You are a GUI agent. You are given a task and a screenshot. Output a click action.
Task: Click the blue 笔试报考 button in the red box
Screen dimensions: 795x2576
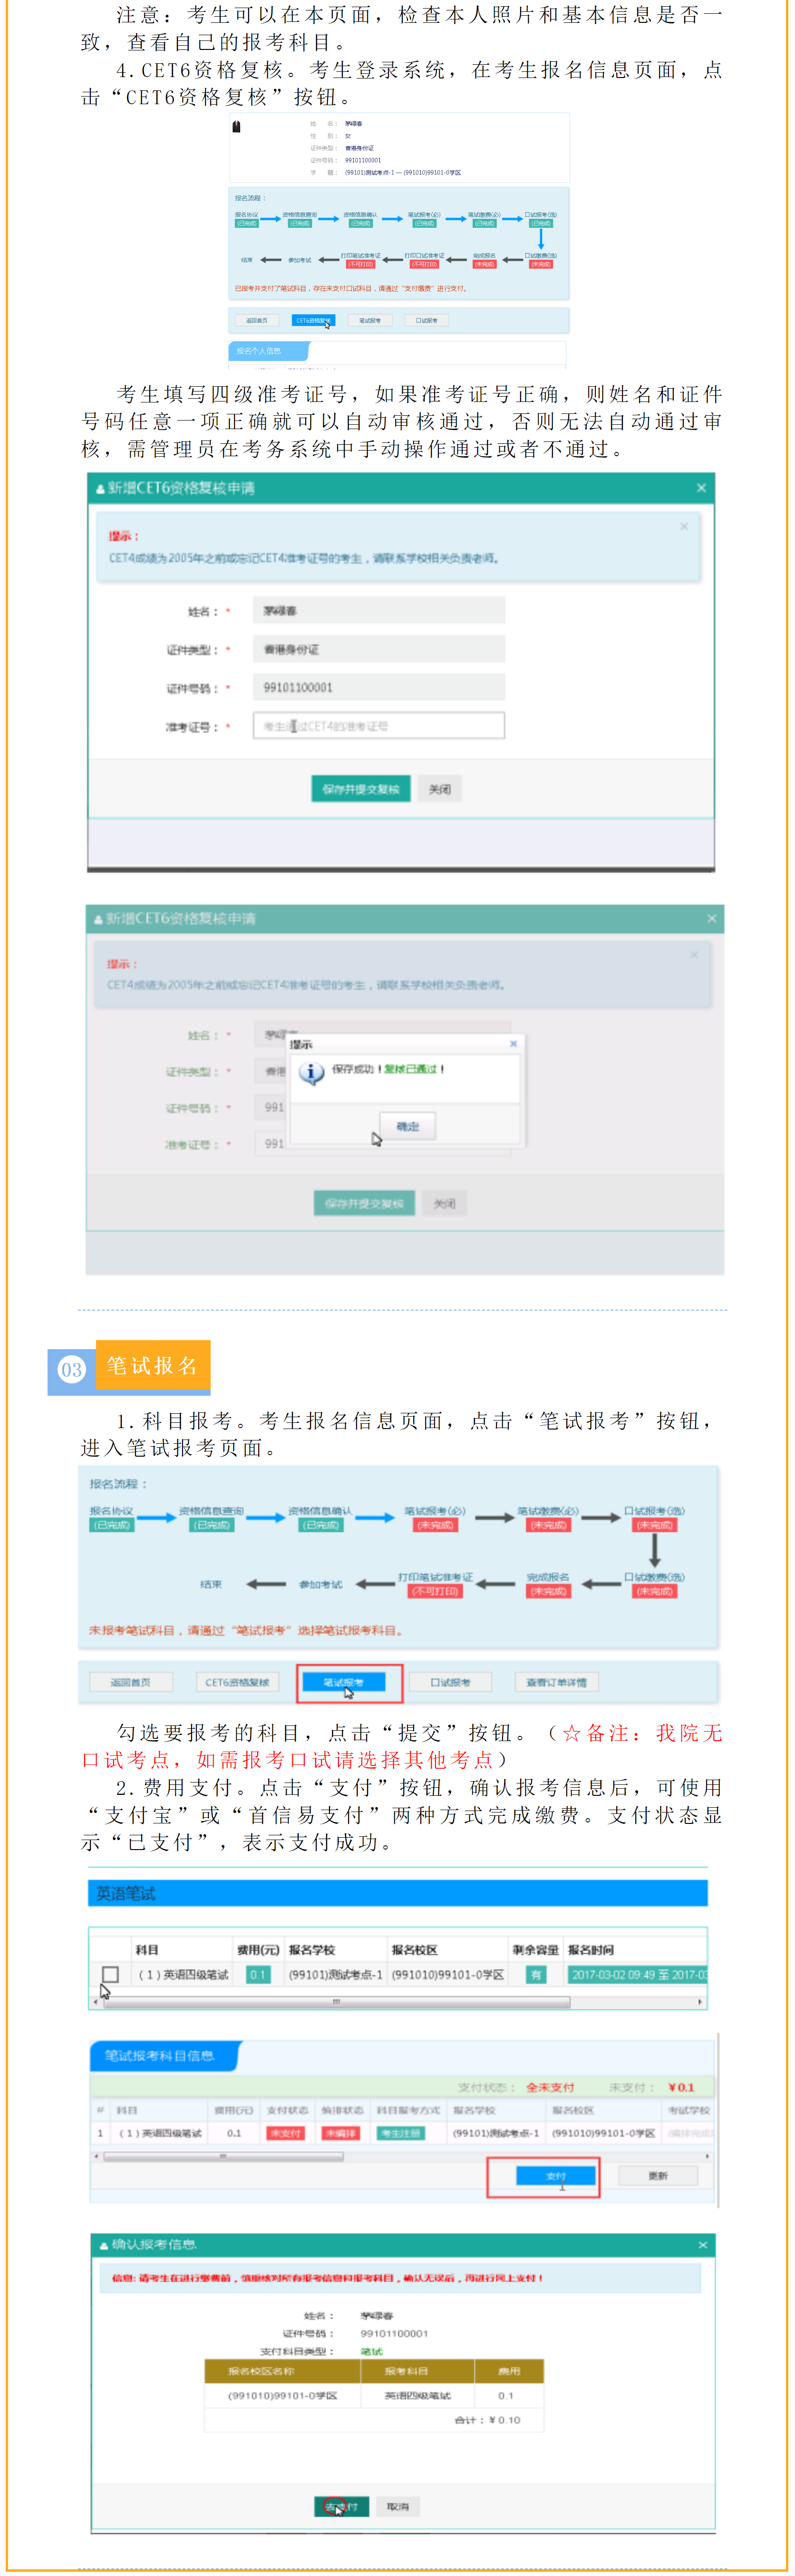pos(344,1682)
